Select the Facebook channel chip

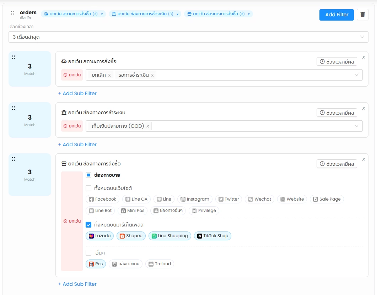[102, 199]
